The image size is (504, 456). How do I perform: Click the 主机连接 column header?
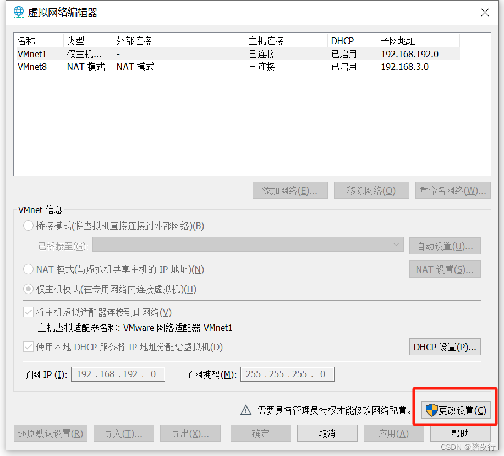pyautogui.click(x=287, y=41)
